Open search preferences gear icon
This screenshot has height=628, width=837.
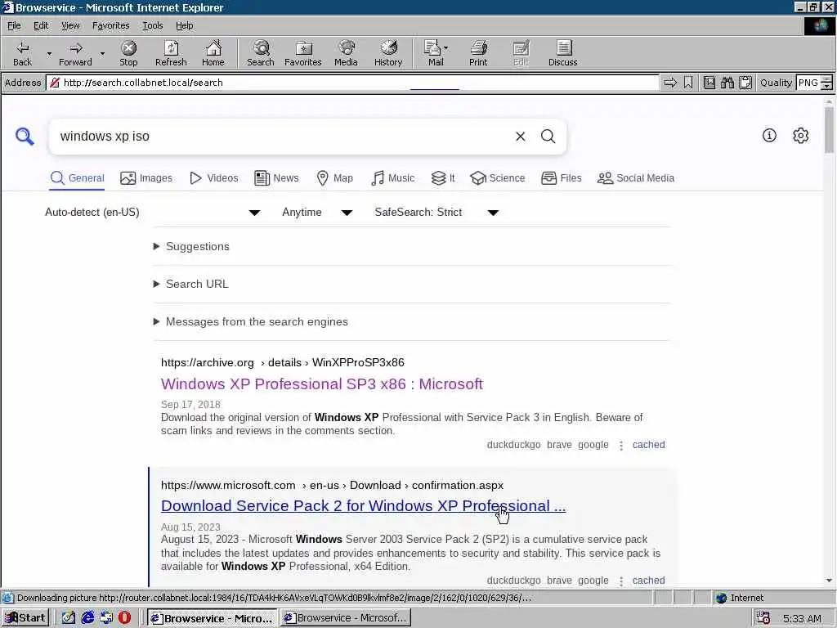point(801,136)
